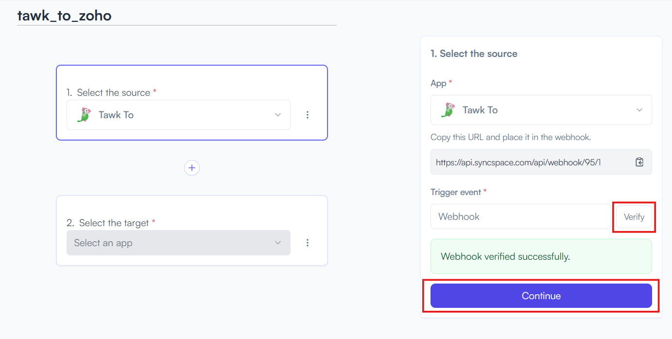Copy the webhook URL with clipboard icon
Viewport: 672px width, 339px height.
639,162
